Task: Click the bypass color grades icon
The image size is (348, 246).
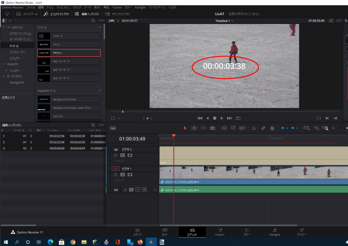Action: pyautogui.click(x=331, y=20)
